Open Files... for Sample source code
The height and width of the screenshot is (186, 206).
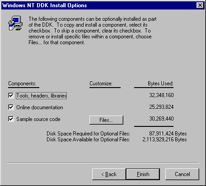pos(106,120)
